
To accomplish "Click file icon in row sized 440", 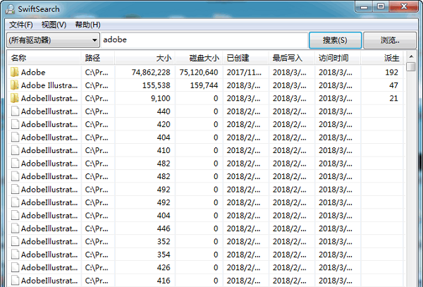I will pyautogui.click(x=15, y=111).
